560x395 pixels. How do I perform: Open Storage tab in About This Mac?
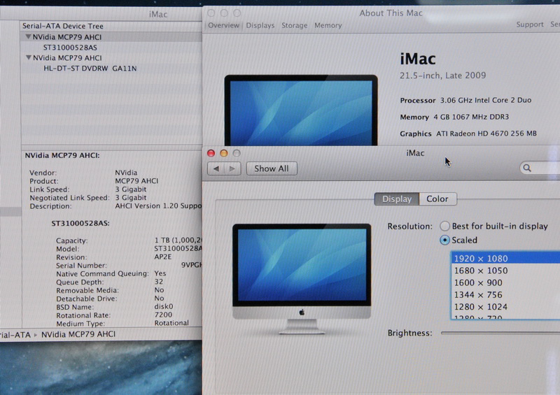click(x=294, y=25)
